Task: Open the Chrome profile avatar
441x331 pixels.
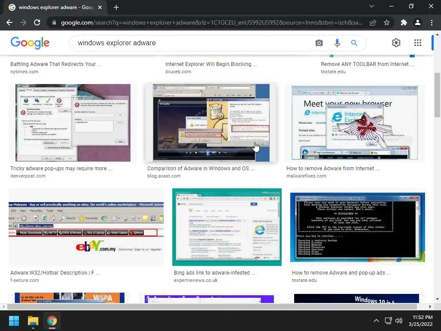Action: pos(418,22)
